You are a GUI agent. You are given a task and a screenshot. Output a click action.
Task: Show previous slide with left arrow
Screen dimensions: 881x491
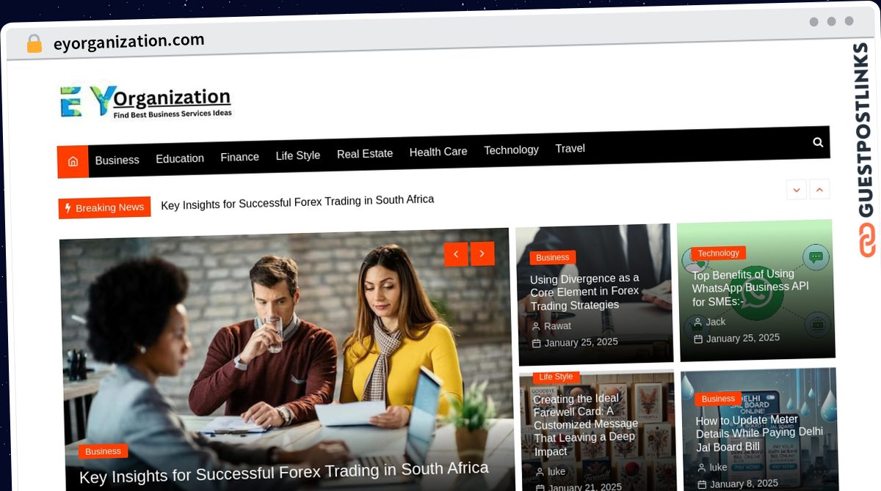456,254
